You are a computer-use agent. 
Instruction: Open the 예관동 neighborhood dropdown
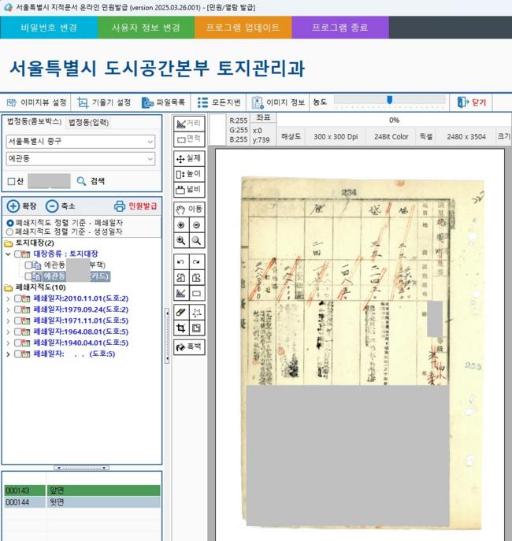(80, 159)
